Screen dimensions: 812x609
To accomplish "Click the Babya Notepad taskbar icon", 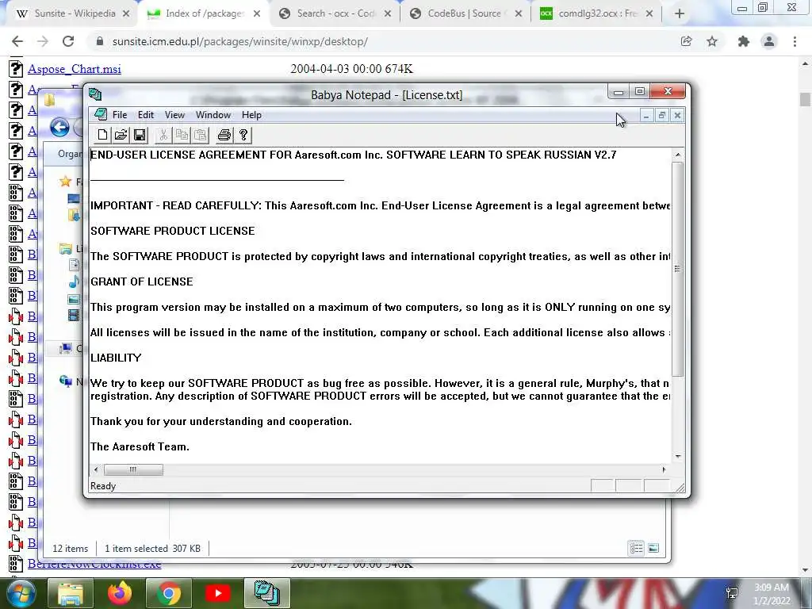I will (266, 593).
